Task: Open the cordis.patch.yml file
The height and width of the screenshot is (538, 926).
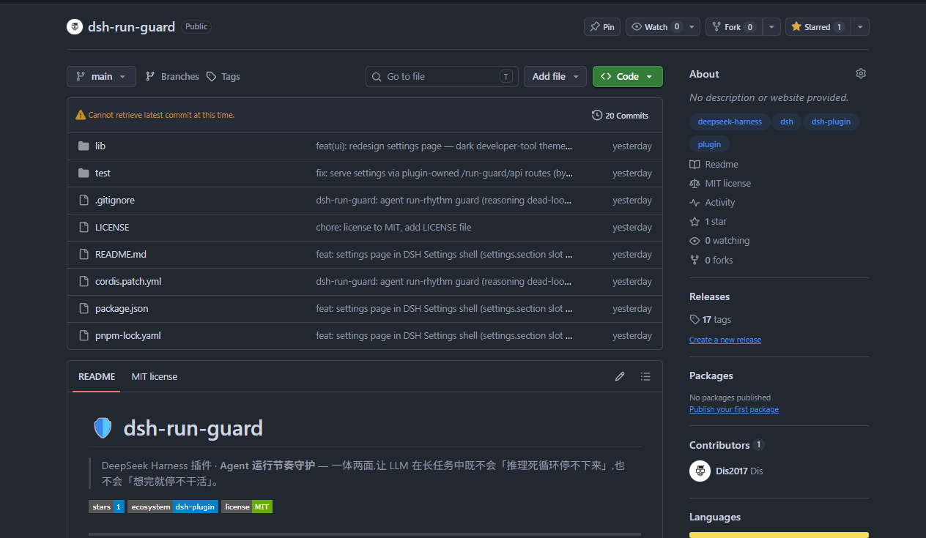Action: click(128, 282)
